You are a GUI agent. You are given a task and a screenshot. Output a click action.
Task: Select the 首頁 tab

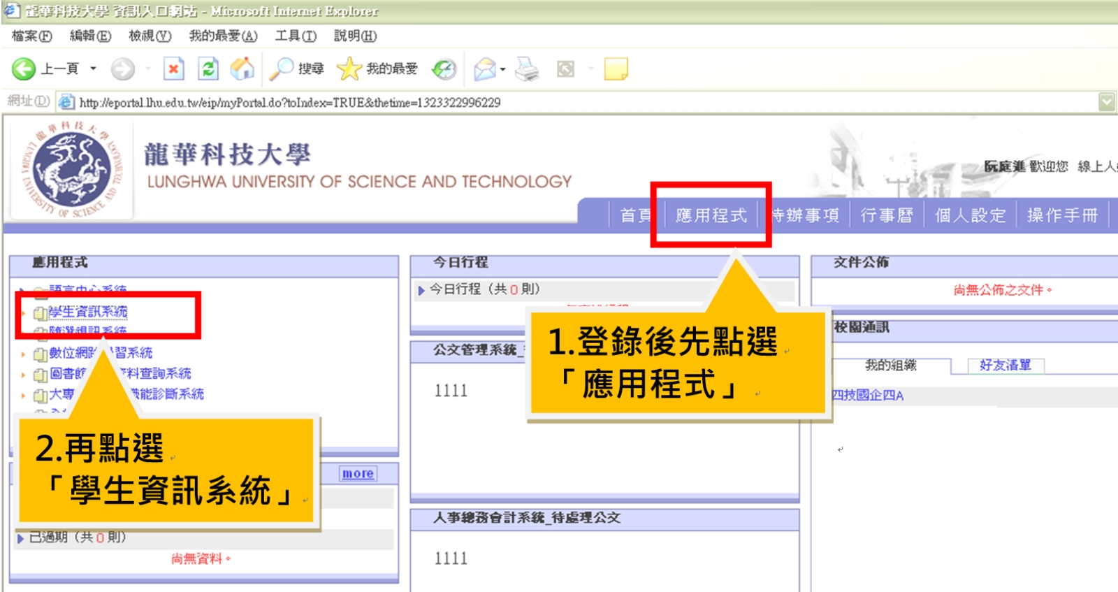[636, 215]
